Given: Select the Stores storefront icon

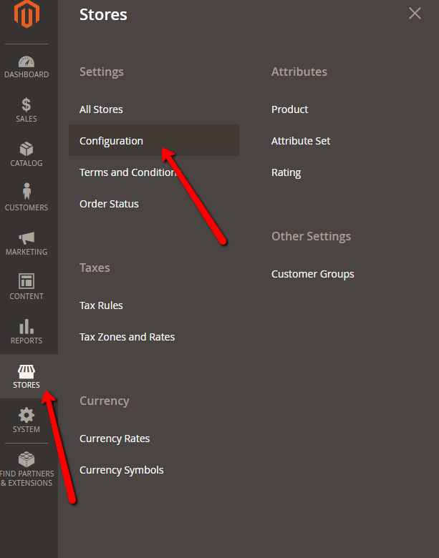Looking at the screenshot, I should coord(26,371).
